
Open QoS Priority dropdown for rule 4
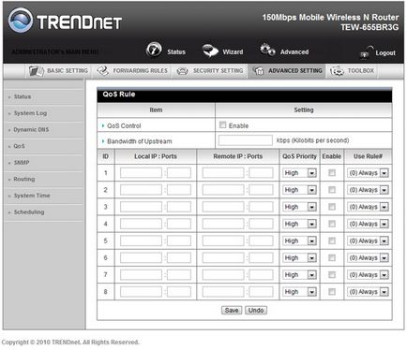299,224
